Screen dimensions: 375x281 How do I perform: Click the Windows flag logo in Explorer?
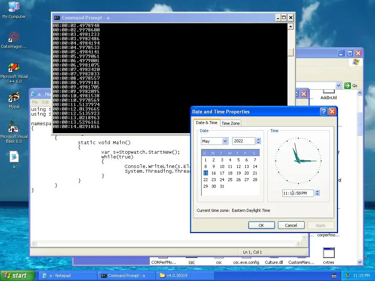tap(356, 62)
